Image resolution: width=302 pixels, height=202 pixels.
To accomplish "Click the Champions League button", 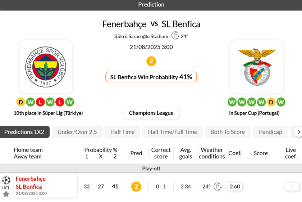I will coord(151,113).
